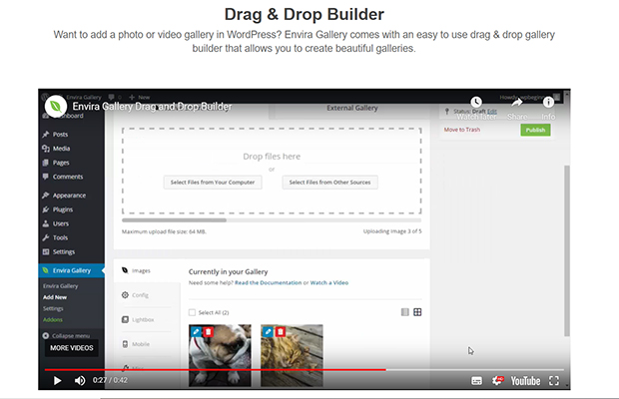Image resolution: width=619 pixels, height=399 pixels.
Task: Open Media in the WordPress sidebar
Action: tap(61, 149)
